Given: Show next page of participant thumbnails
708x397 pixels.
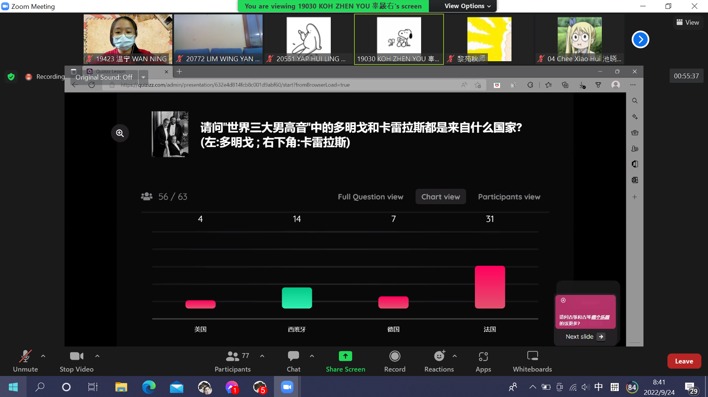Looking at the screenshot, I should click(641, 39).
